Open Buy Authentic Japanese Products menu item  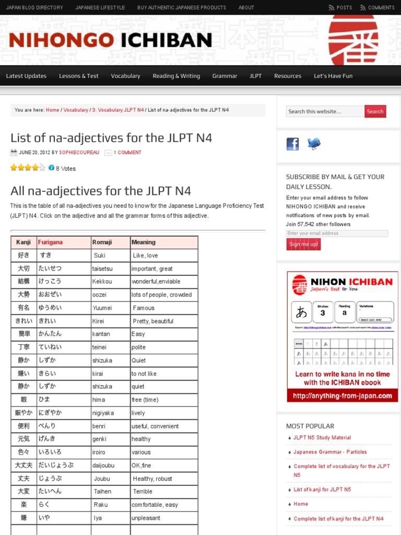point(181,7)
